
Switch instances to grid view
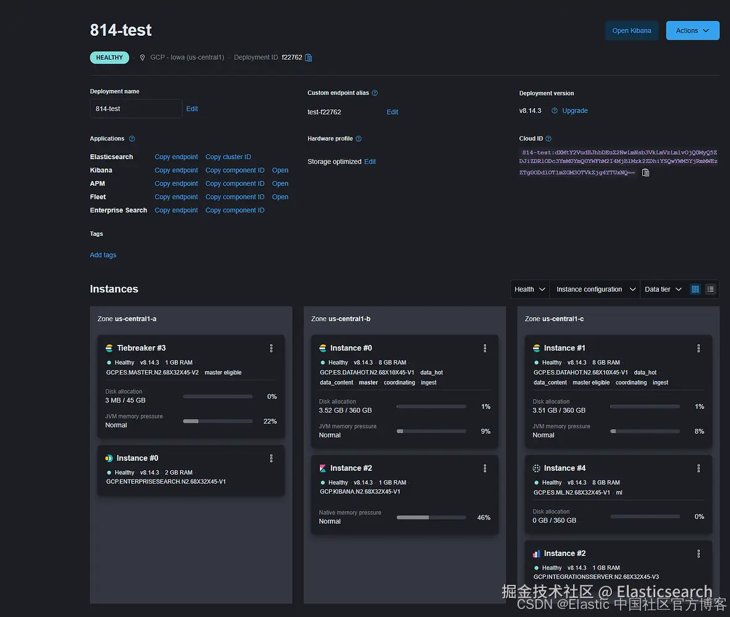695,289
